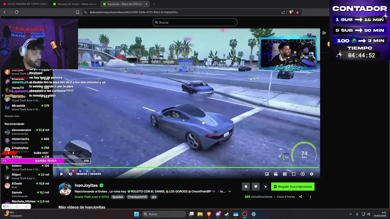Close the IvanJoyitas VOD tab

pyautogui.click(x=146, y=4)
